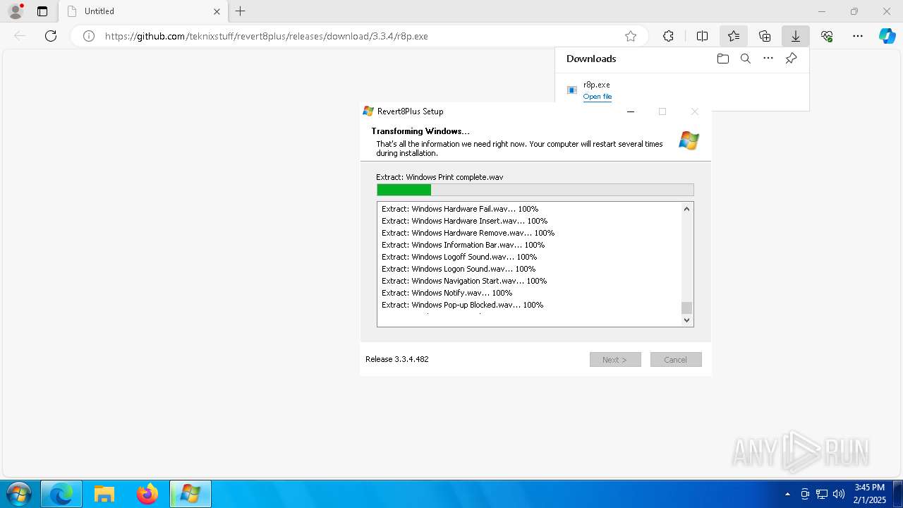Screen dimensions: 903x508
Task: Open the volume control in tray
Action: [839, 494]
